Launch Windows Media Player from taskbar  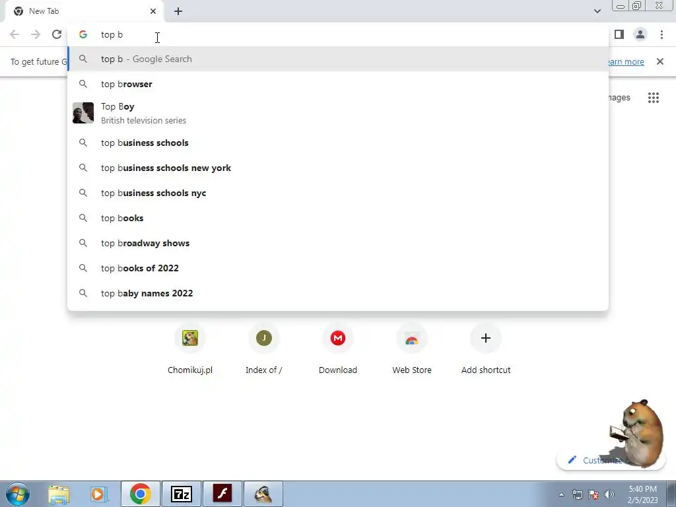pyautogui.click(x=98, y=494)
